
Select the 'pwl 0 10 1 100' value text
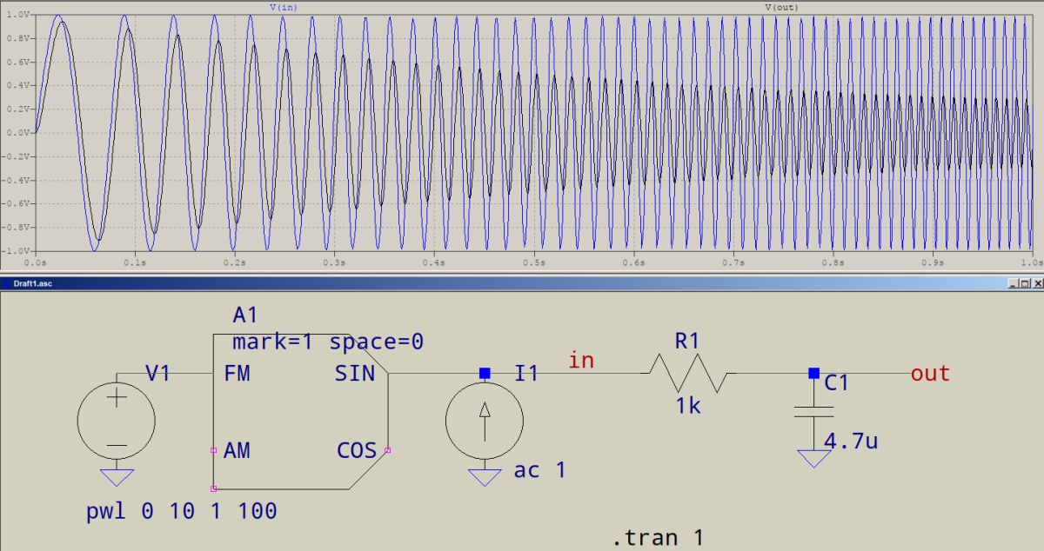182,511
